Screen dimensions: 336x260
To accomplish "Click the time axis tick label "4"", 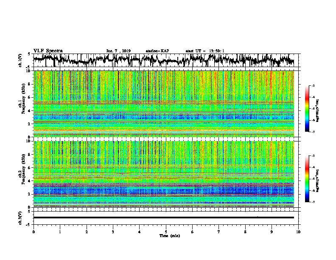I will (140, 232).
